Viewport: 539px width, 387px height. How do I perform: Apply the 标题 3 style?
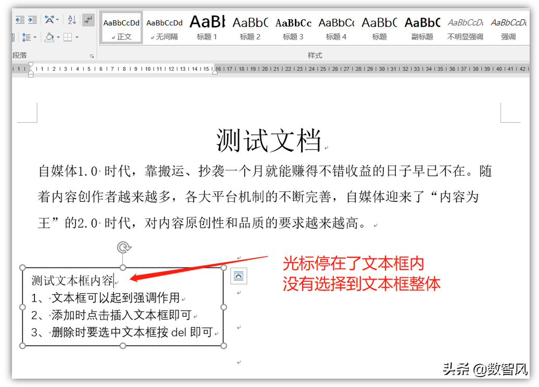click(x=293, y=28)
